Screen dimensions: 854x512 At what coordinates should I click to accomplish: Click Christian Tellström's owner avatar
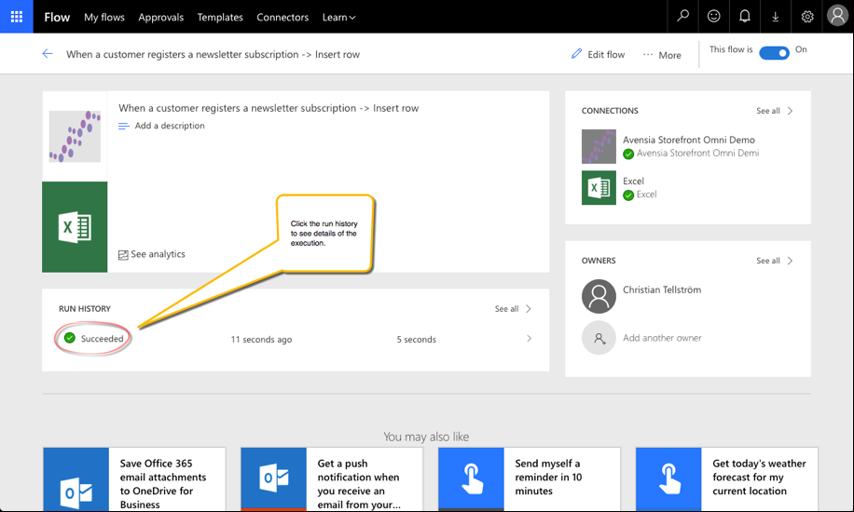coord(599,297)
